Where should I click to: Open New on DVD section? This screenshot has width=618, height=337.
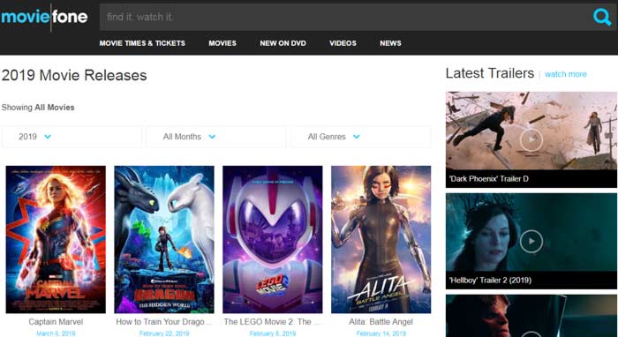tap(283, 43)
